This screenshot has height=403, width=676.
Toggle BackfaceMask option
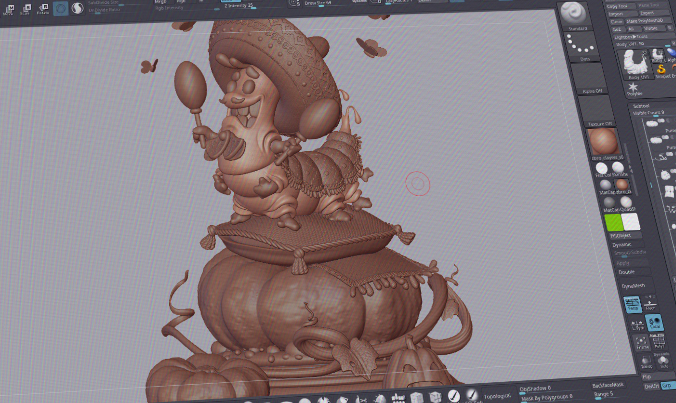[x=609, y=385]
